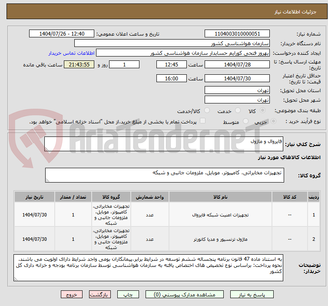Click the resize handle of گروه کالا box

[47, 180]
